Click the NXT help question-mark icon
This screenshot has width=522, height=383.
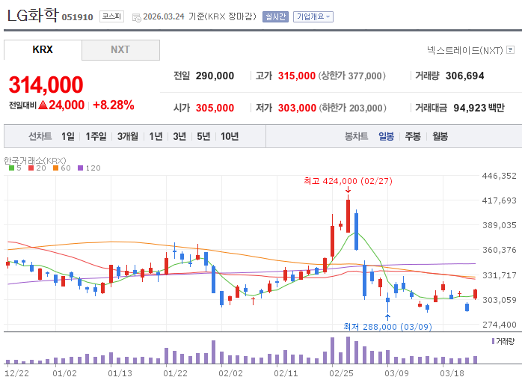click(x=510, y=50)
